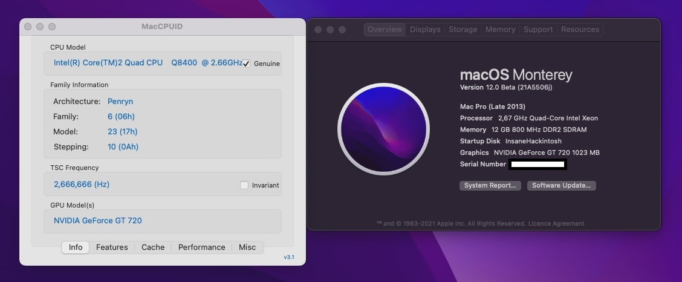Click the macOS Monterey title text

516,75
